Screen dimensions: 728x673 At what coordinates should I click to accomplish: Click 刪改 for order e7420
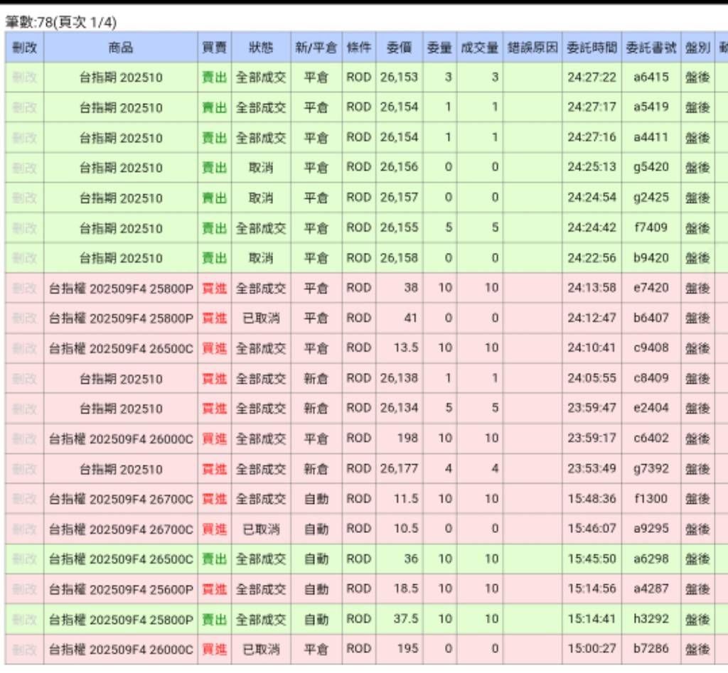[x=24, y=289]
